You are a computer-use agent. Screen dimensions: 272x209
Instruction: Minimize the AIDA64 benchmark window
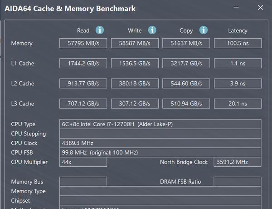236,7
